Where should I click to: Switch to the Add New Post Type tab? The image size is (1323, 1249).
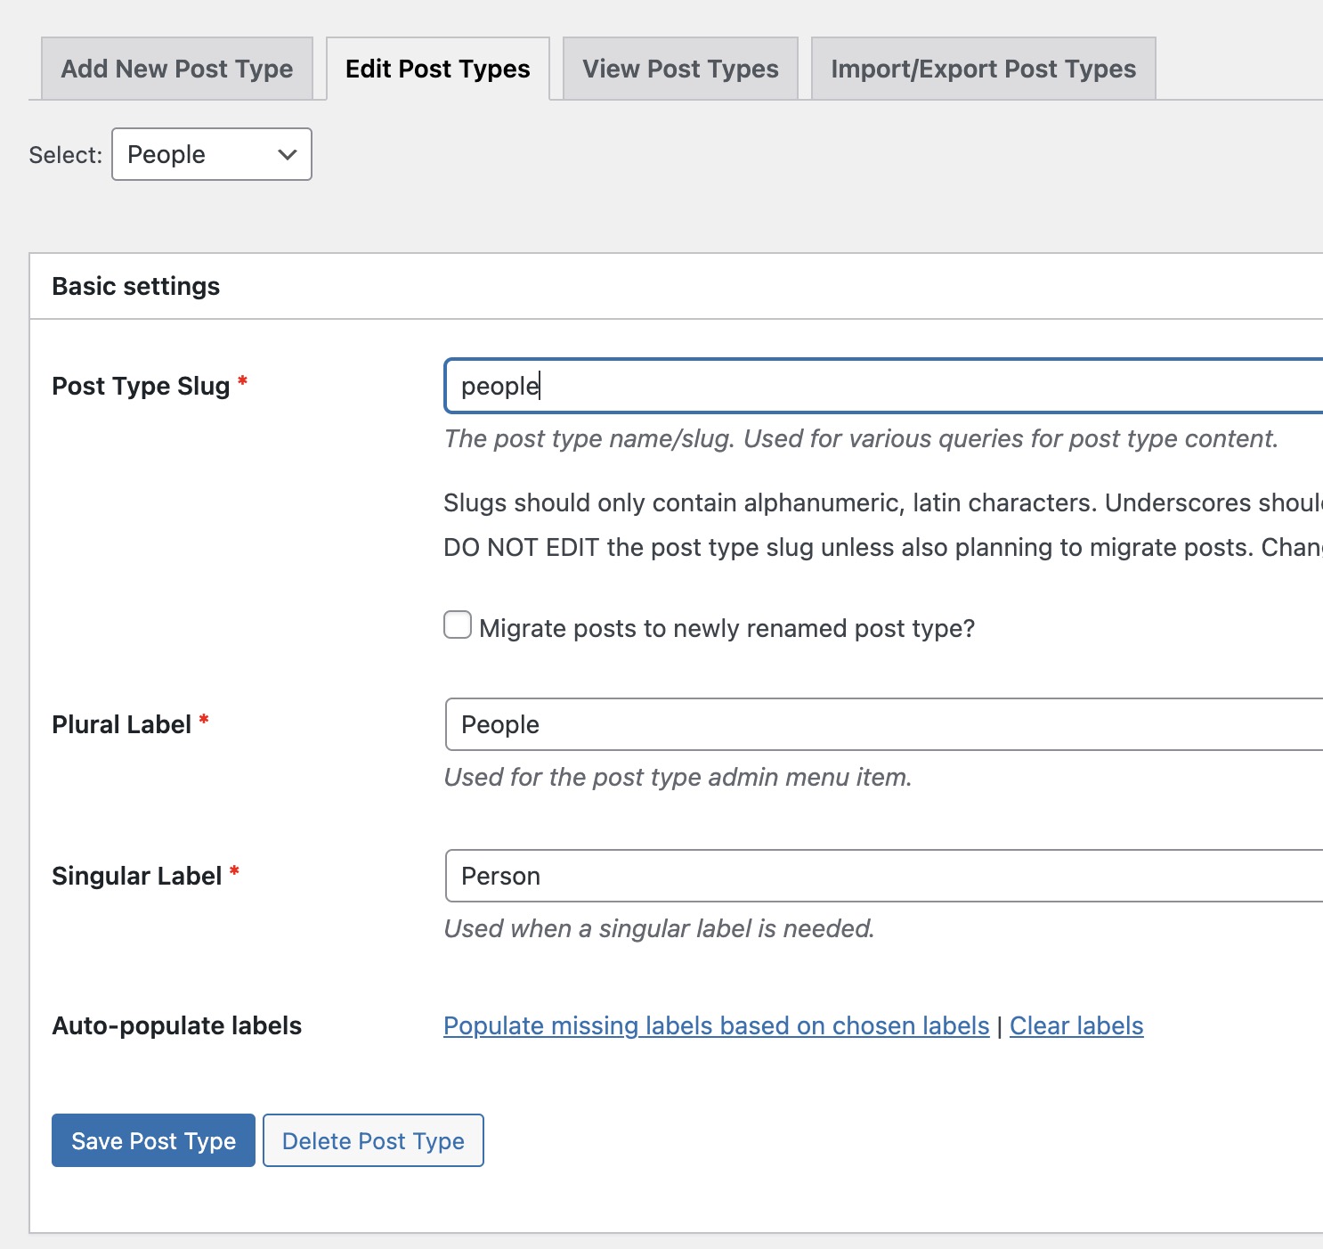click(176, 69)
